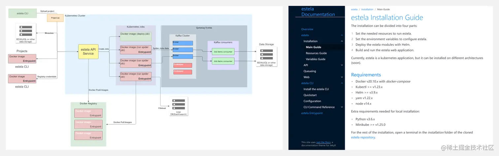
Task: Click the estela Documentation site title
Action: tap(318, 12)
